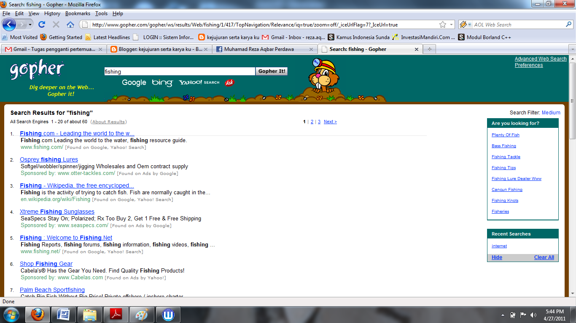Close the Gmail tab

pos(100,49)
